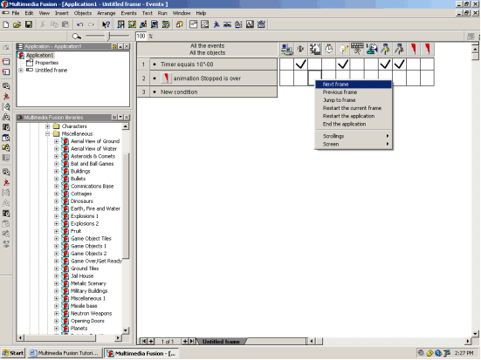Open the Screen submenu

[354, 144]
